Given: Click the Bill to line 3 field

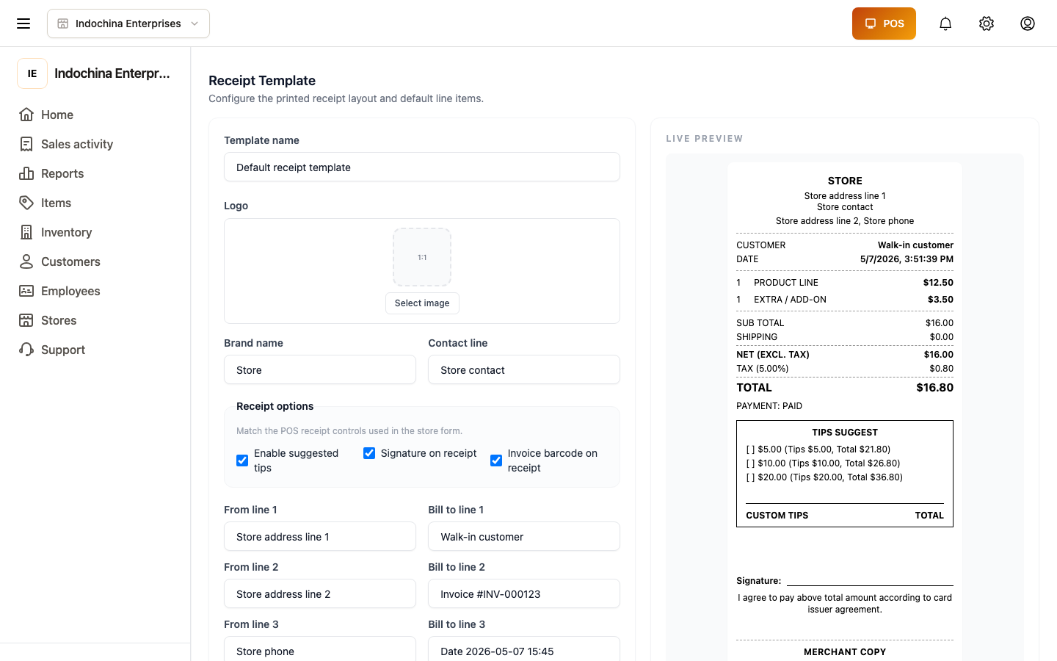Looking at the screenshot, I should pyautogui.click(x=524, y=649).
